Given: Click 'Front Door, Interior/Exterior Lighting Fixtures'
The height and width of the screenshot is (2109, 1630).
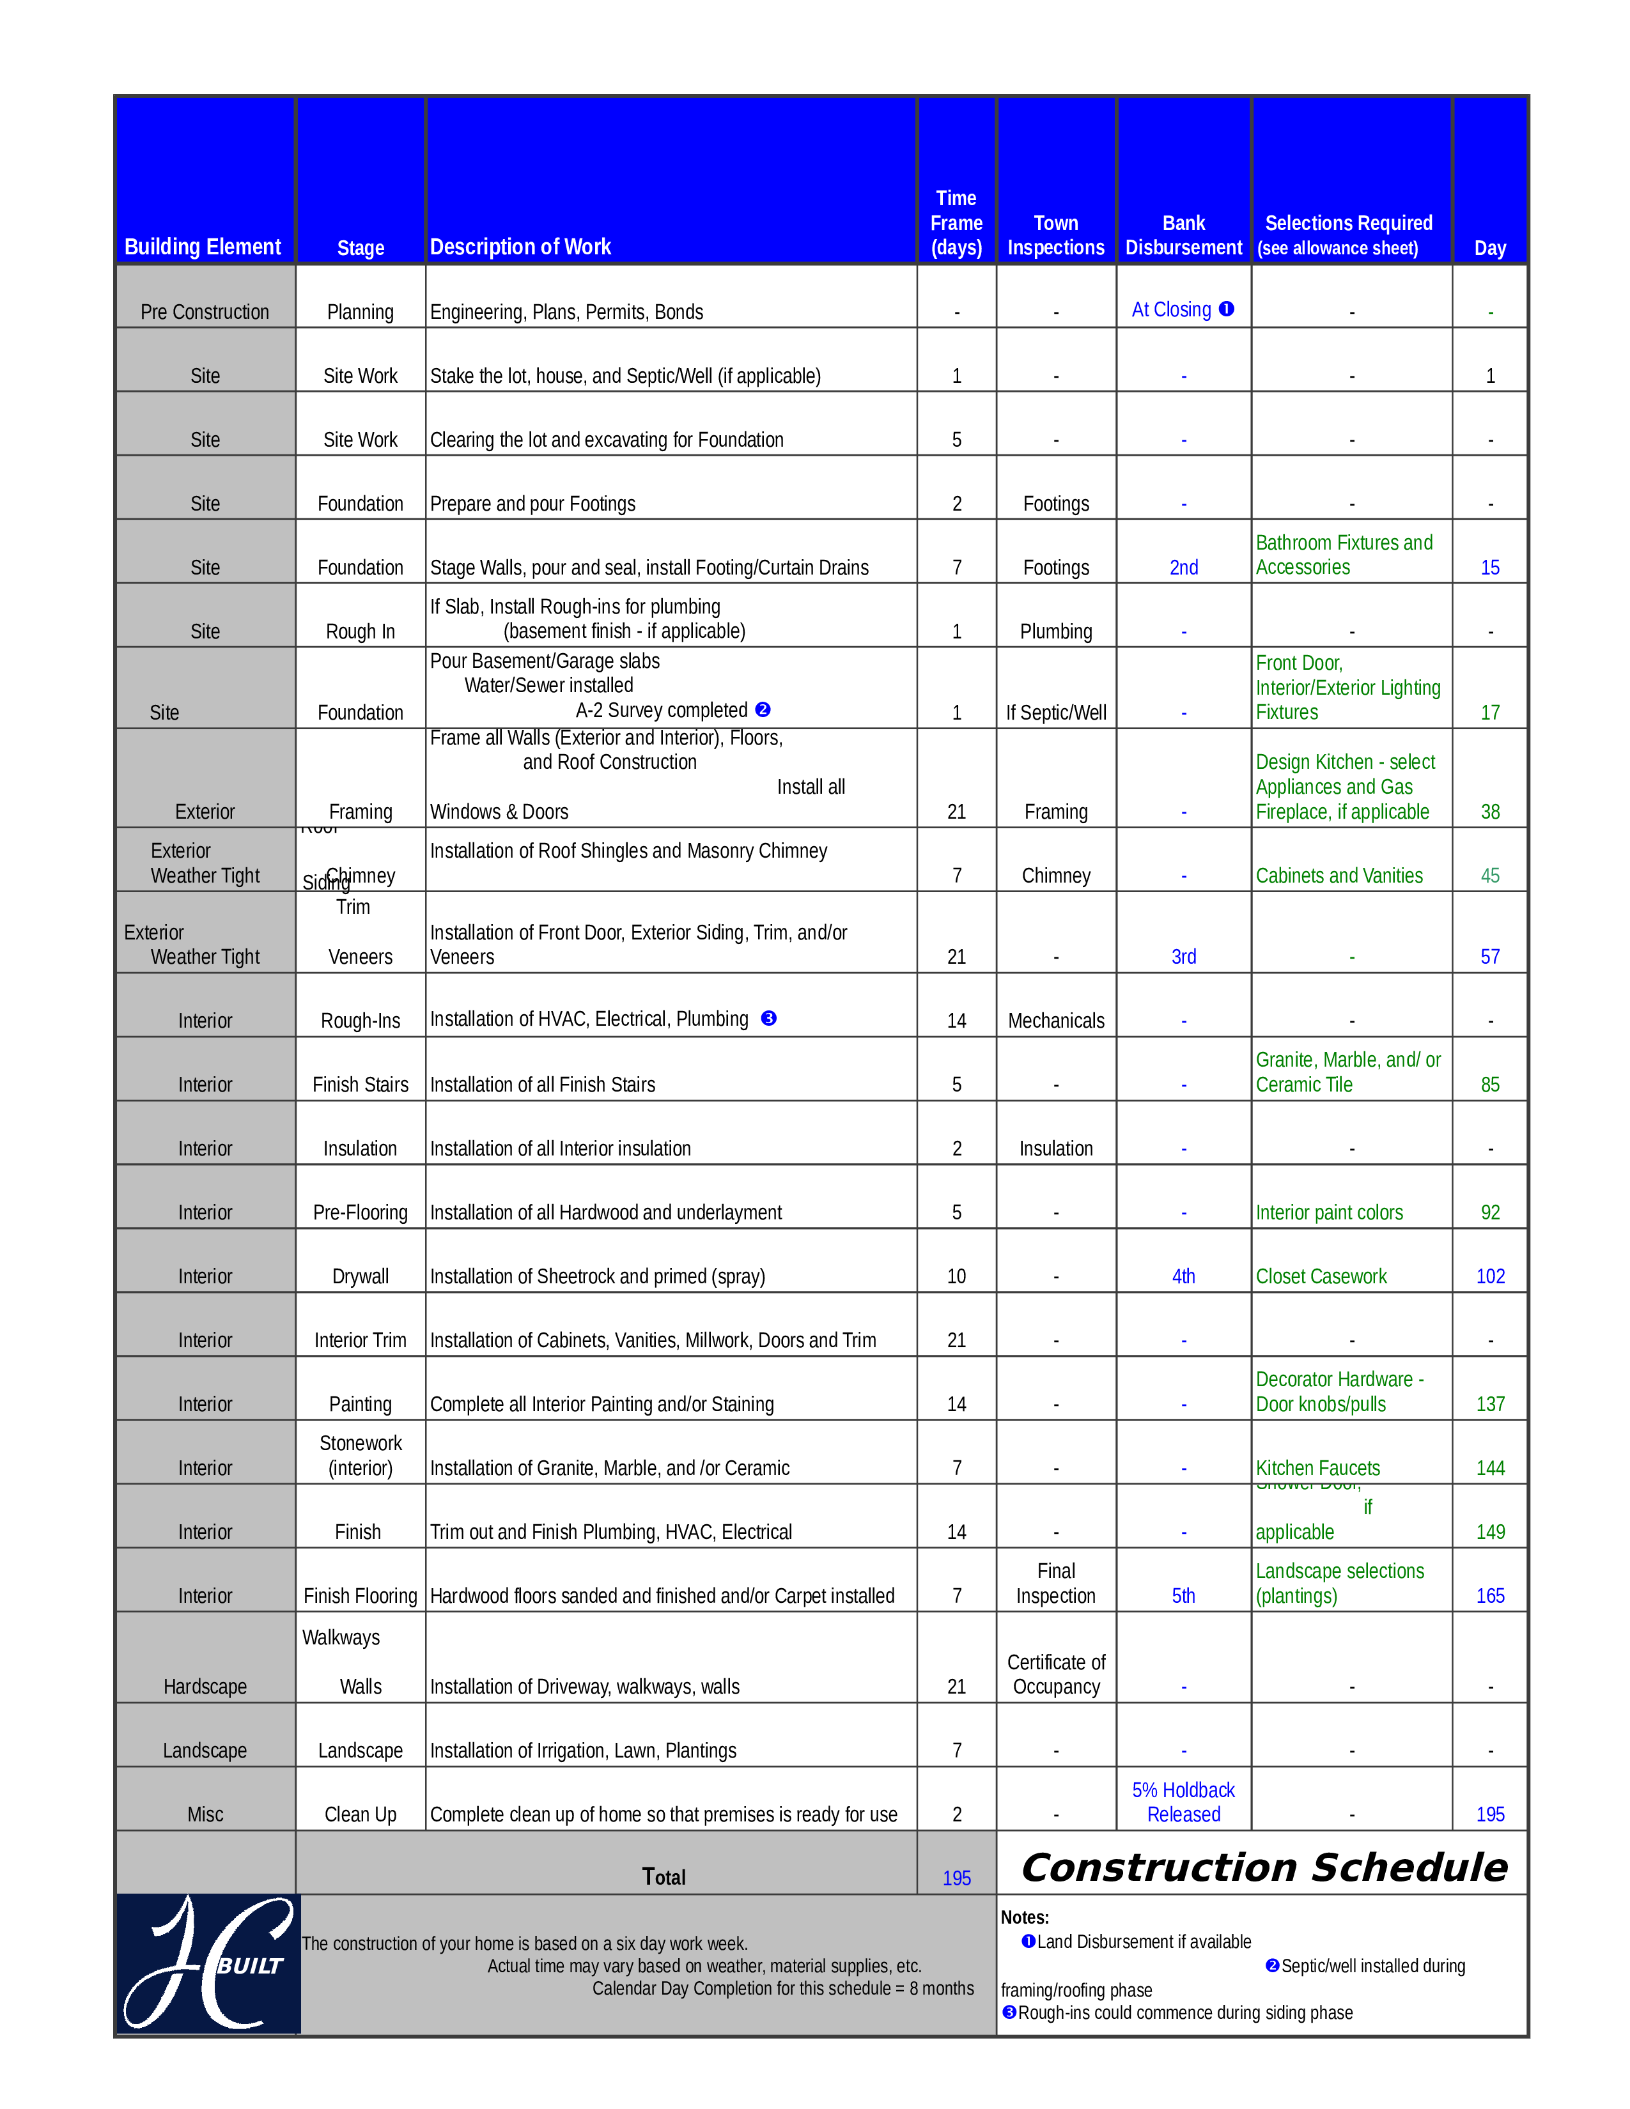Looking at the screenshot, I should (x=1348, y=688).
